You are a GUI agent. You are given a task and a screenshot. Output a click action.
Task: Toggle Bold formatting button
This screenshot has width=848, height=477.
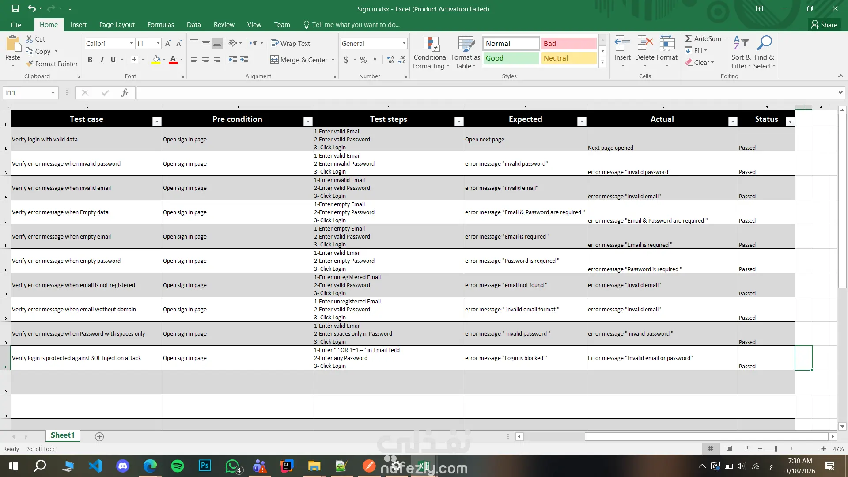[90, 60]
